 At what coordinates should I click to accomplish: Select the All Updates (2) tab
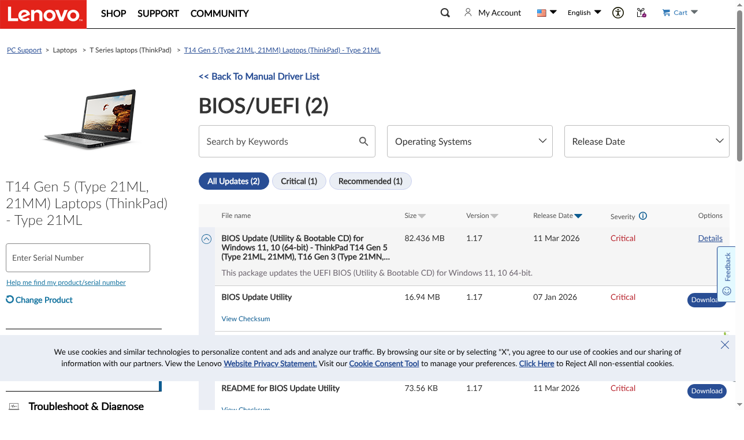pos(233,181)
